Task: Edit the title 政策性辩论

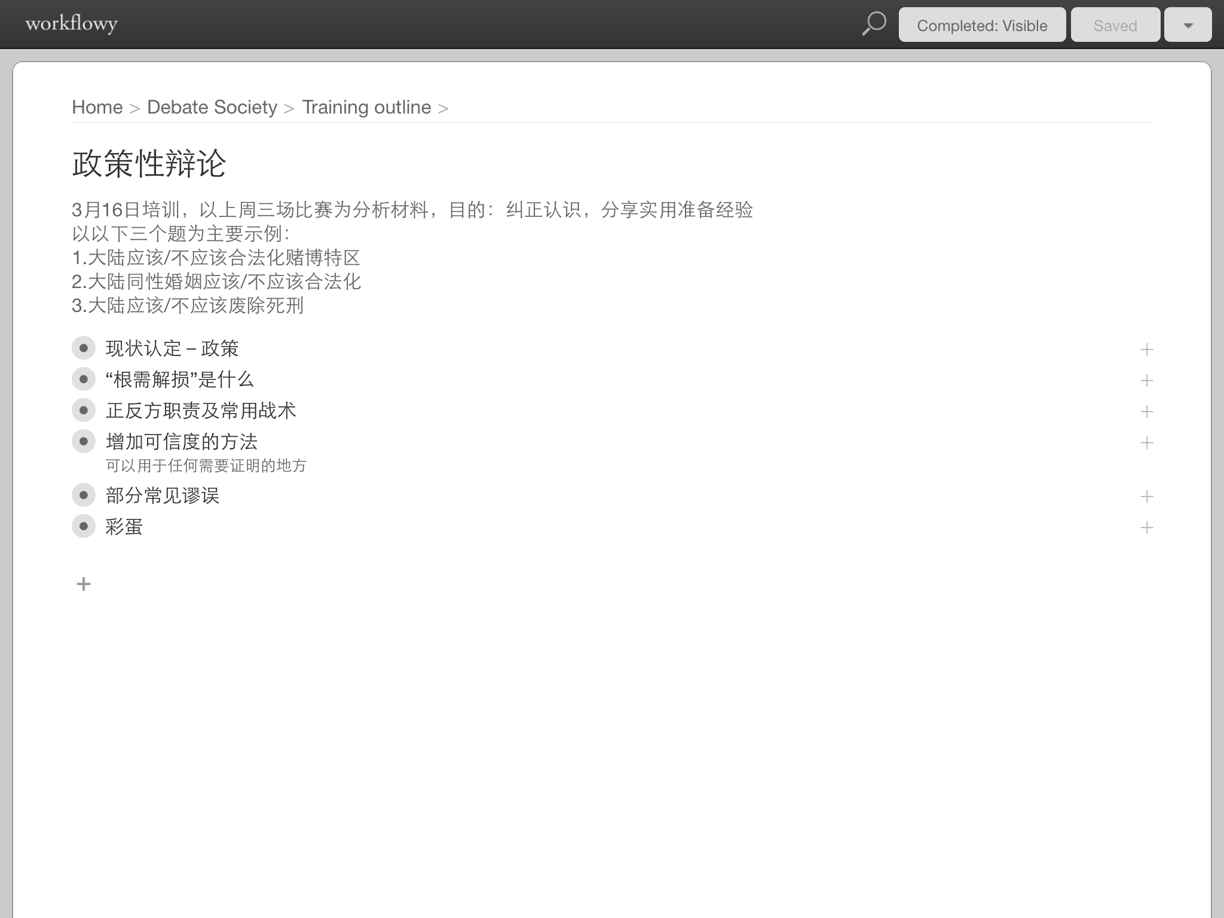Action: (149, 164)
